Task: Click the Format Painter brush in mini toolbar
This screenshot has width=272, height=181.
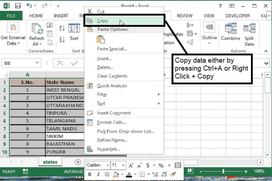Action: pos(173,174)
